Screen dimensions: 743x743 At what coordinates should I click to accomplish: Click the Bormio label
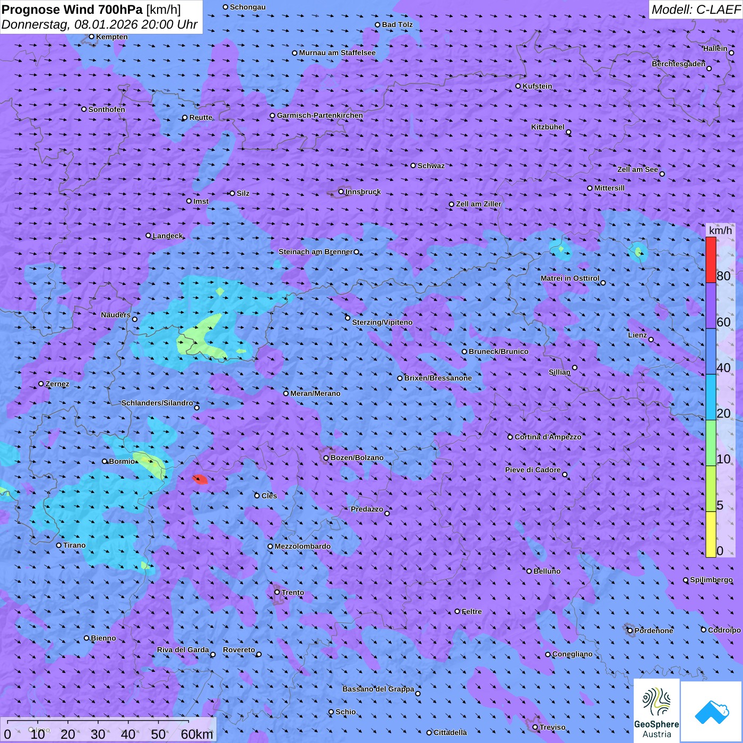point(122,461)
